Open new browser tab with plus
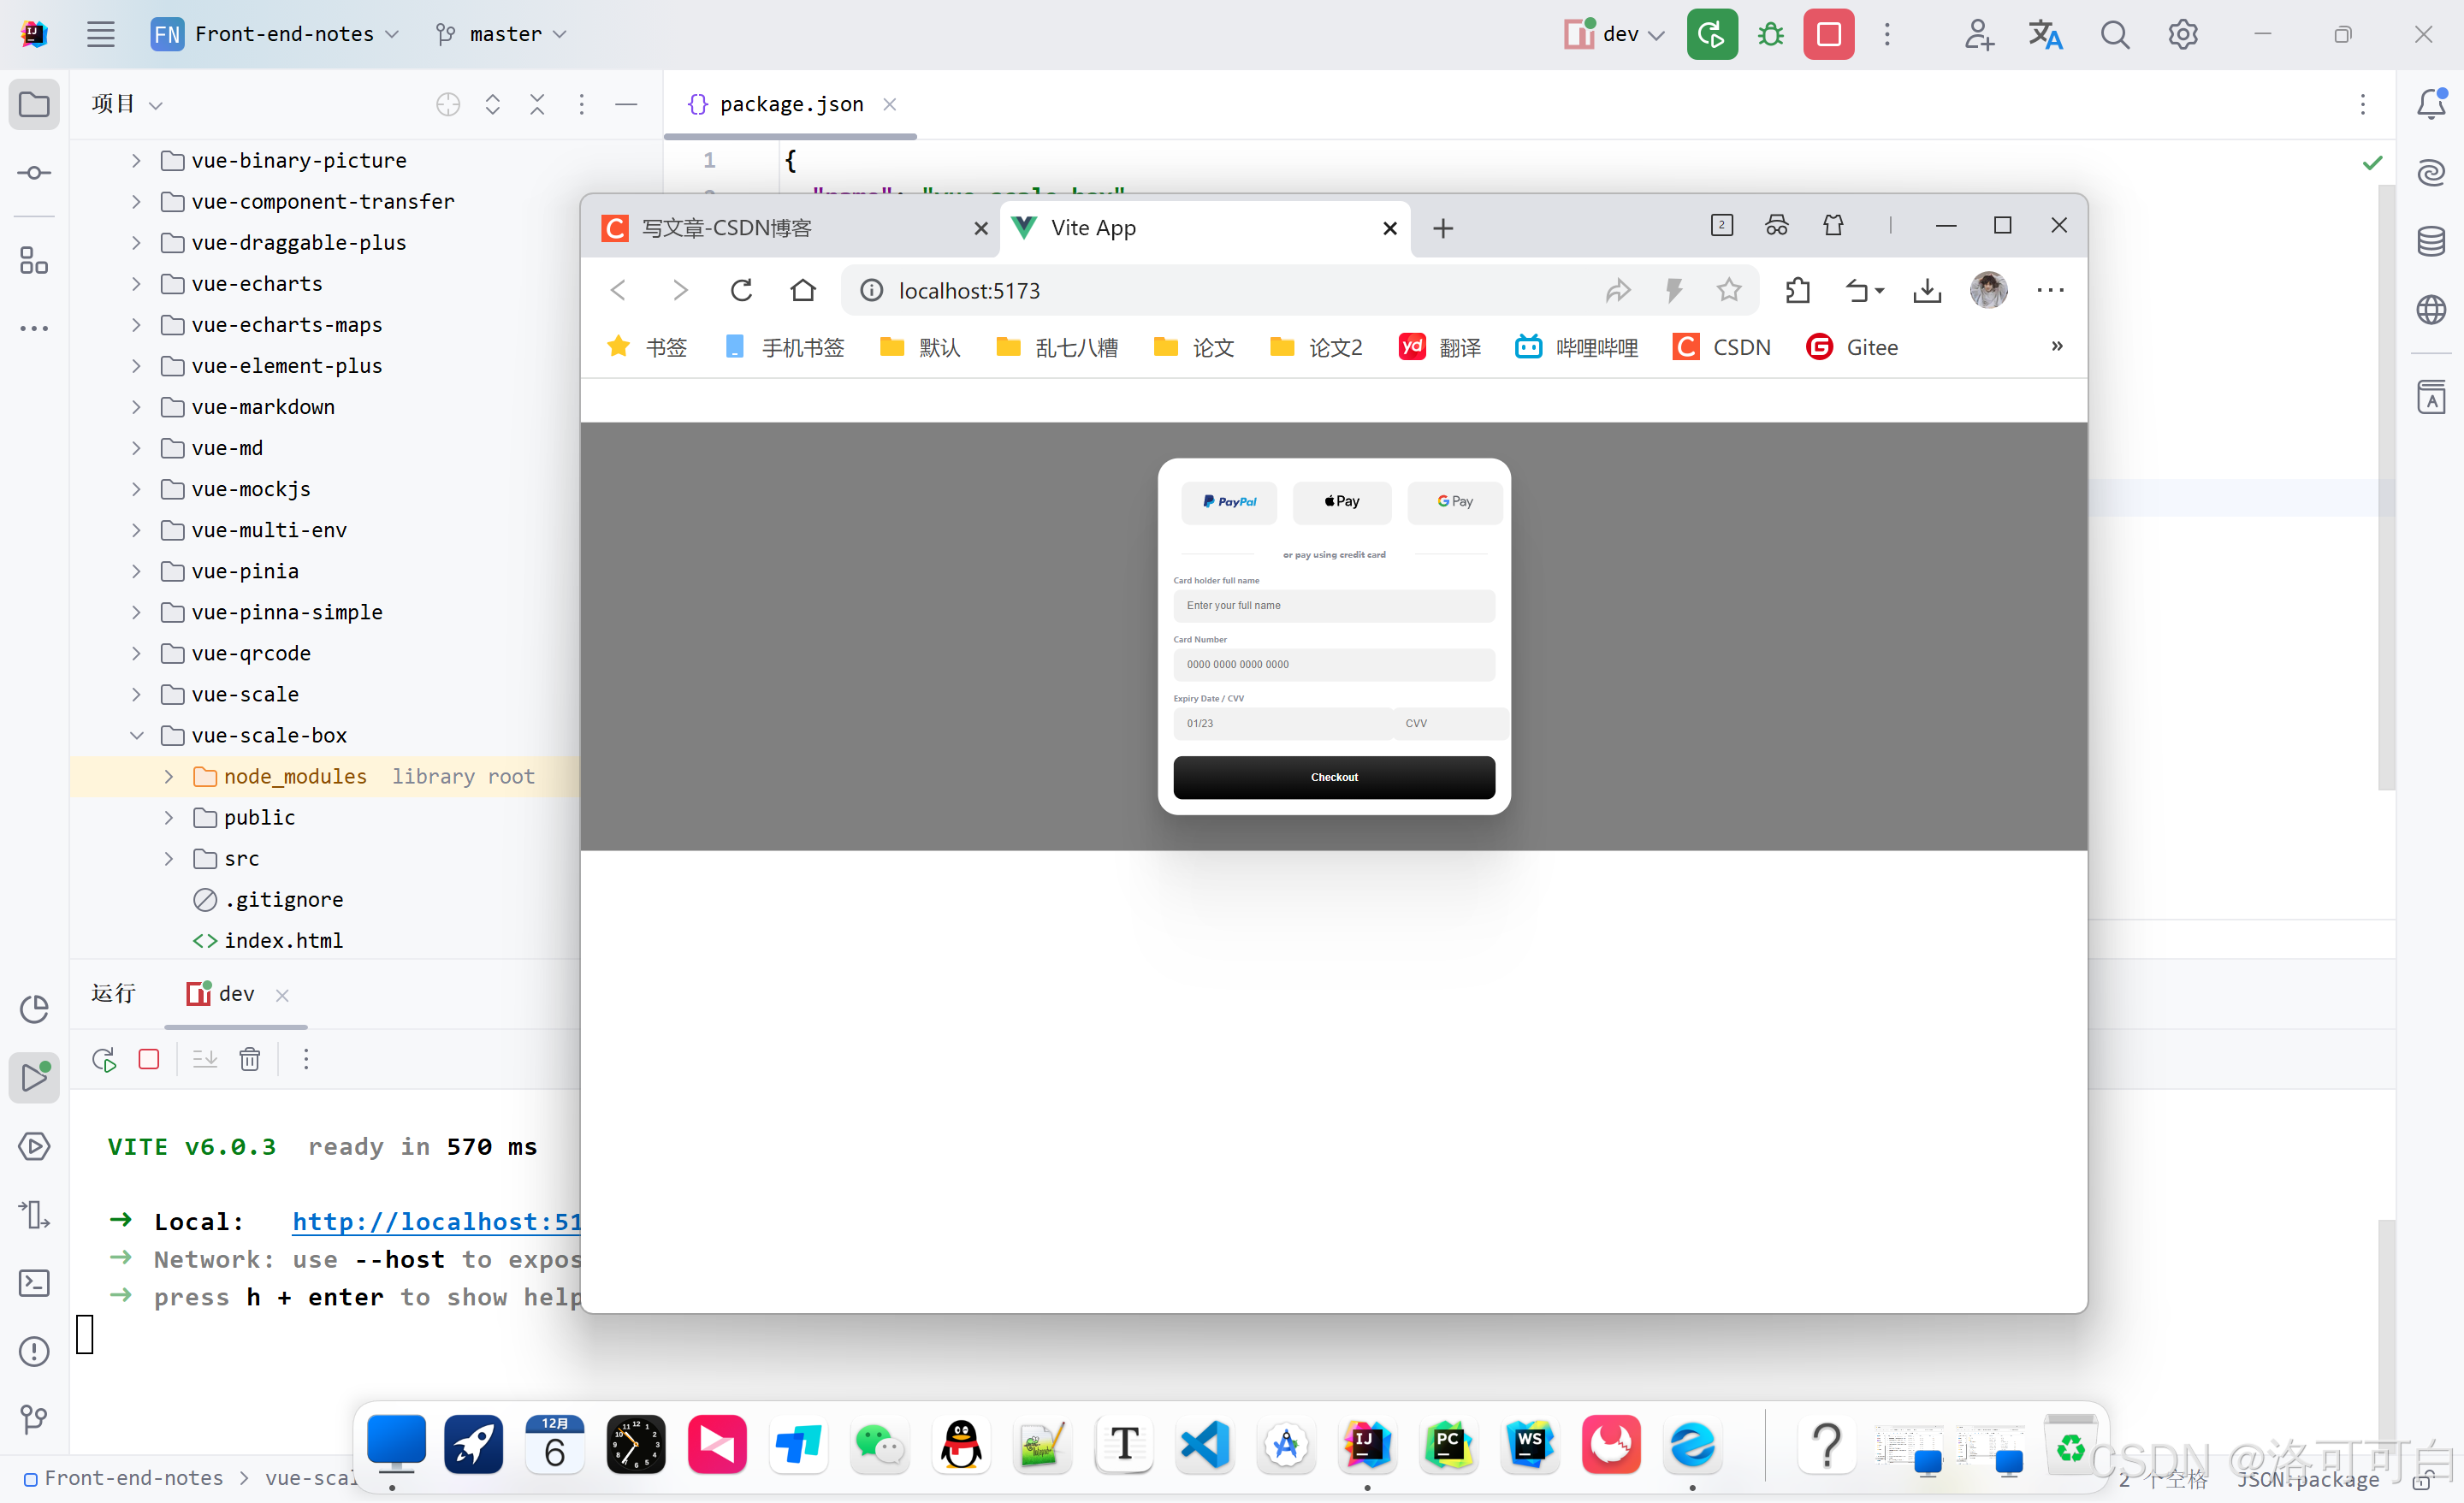 point(1442,228)
